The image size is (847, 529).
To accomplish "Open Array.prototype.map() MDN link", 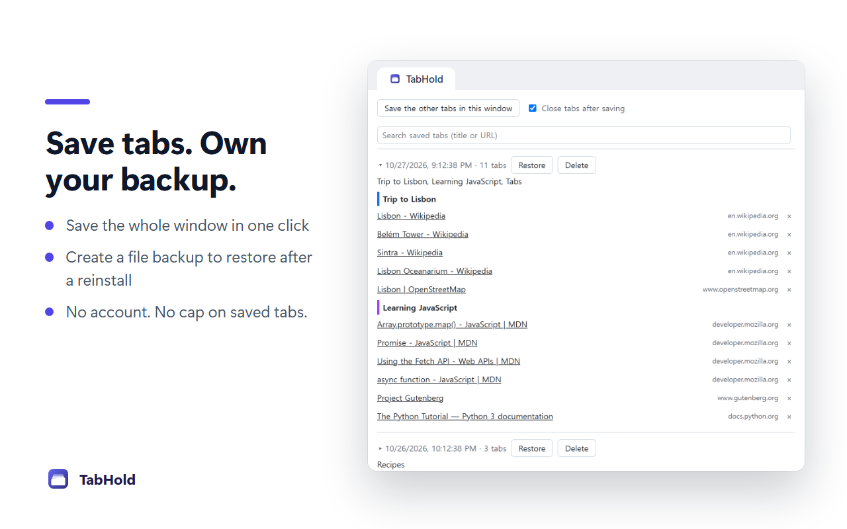I will tap(452, 325).
